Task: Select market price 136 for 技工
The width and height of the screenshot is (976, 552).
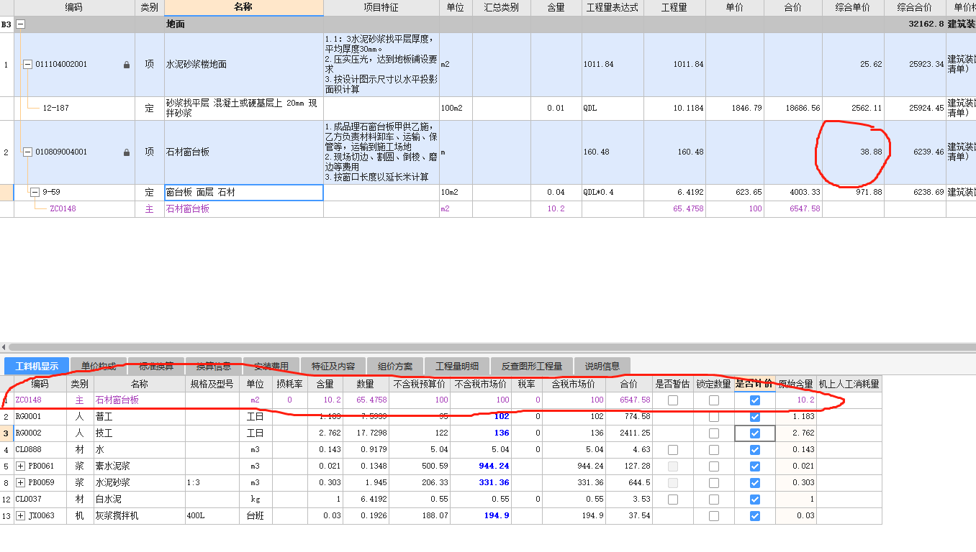Action: click(x=481, y=433)
